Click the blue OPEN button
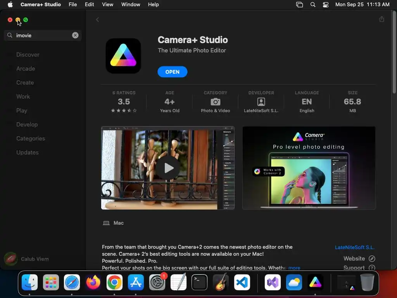Screen dimensions: 397x298 coord(173,72)
